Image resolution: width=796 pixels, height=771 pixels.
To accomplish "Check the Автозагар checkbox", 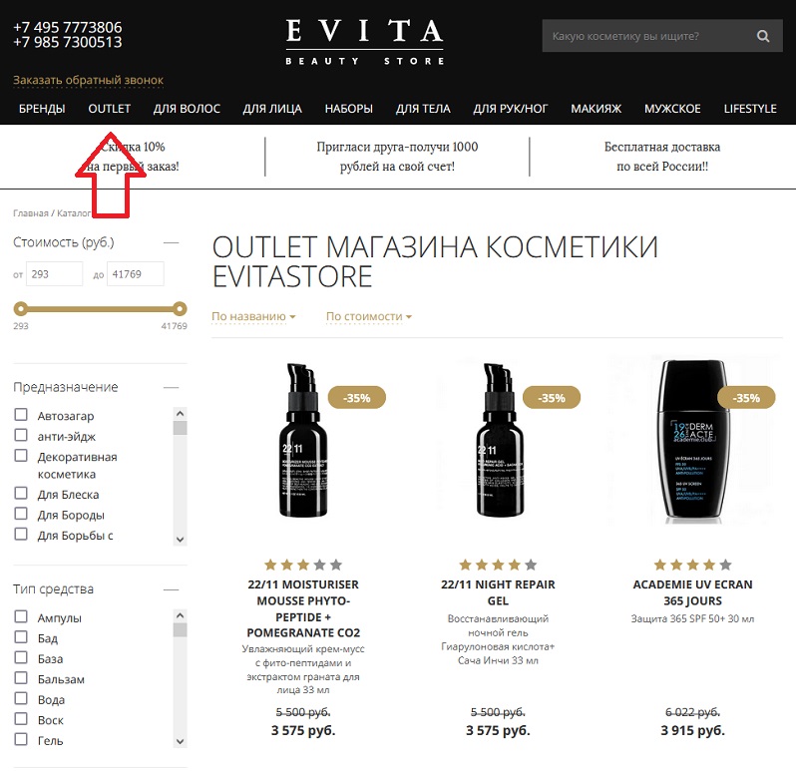I will 21,415.
